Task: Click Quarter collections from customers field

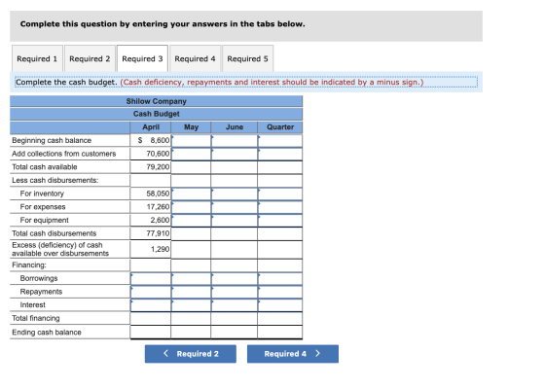Action: (x=280, y=154)
